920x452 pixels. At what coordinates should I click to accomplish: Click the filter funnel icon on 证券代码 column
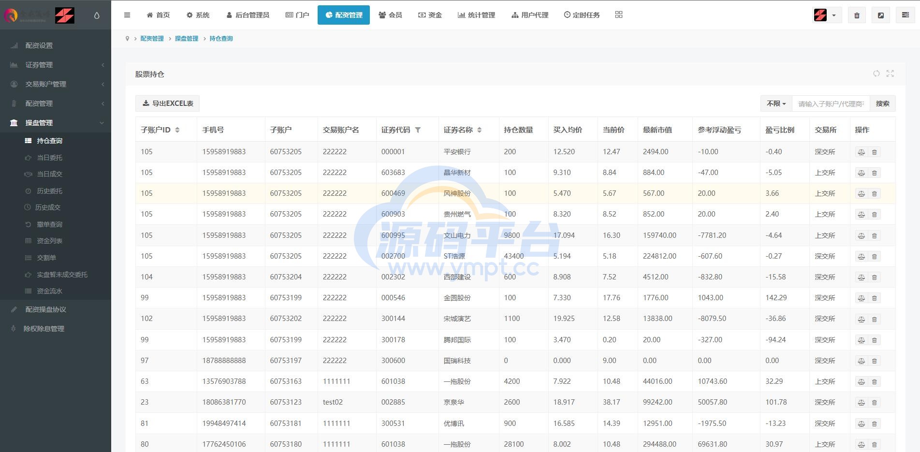click(x=418, y=130)
